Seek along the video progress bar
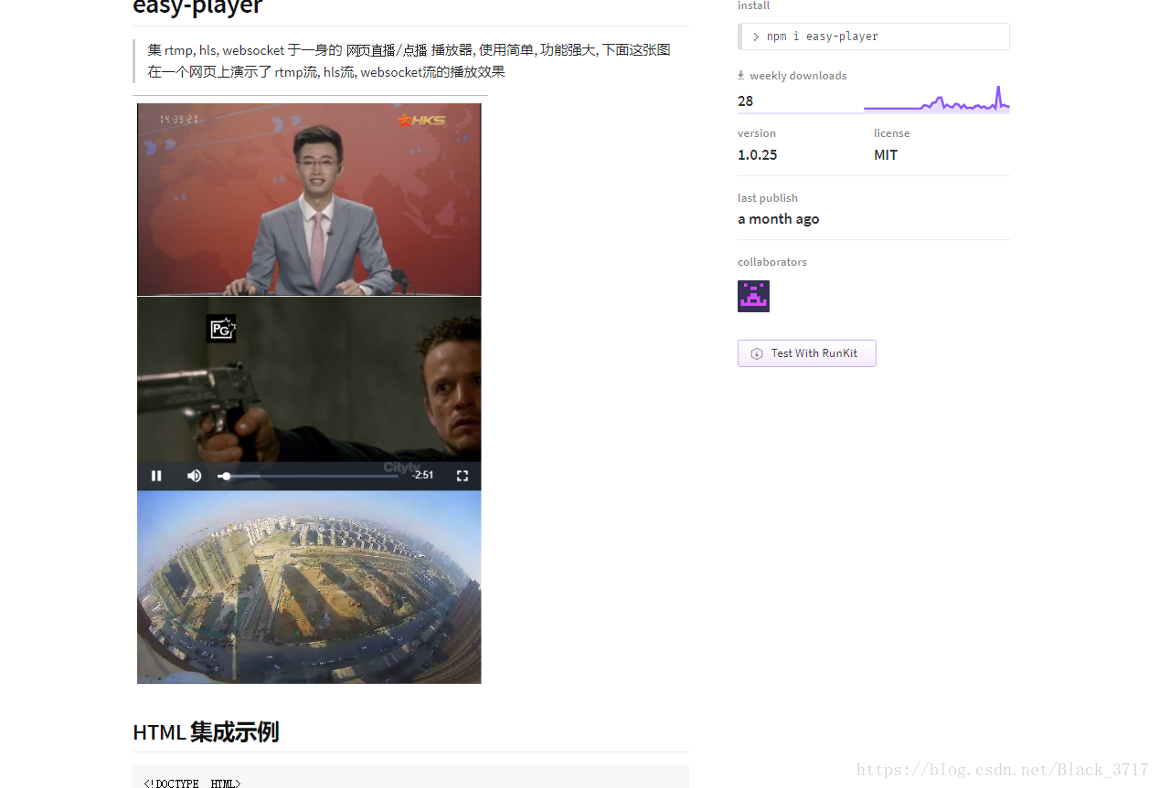1159x788 pixels. (x=308, y=476)
